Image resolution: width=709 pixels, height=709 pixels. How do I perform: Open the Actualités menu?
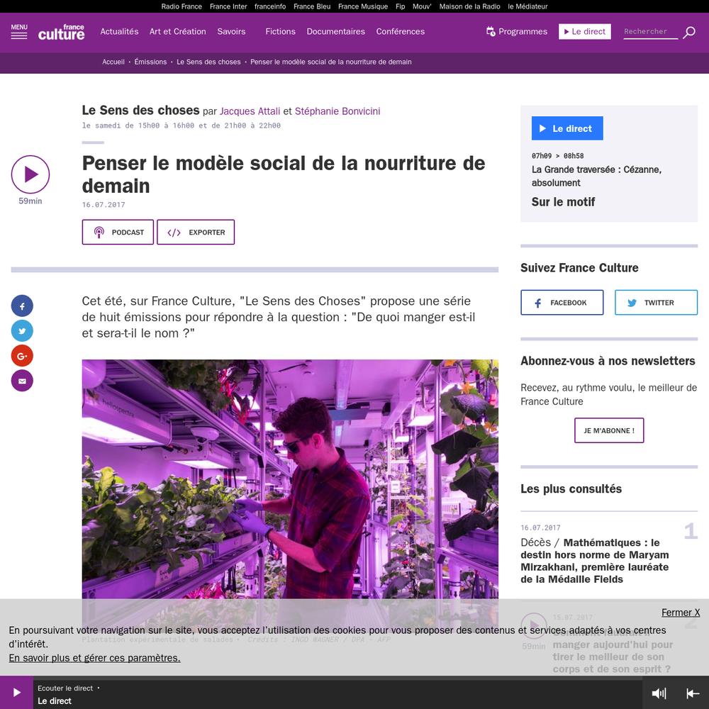coord(119,32)
